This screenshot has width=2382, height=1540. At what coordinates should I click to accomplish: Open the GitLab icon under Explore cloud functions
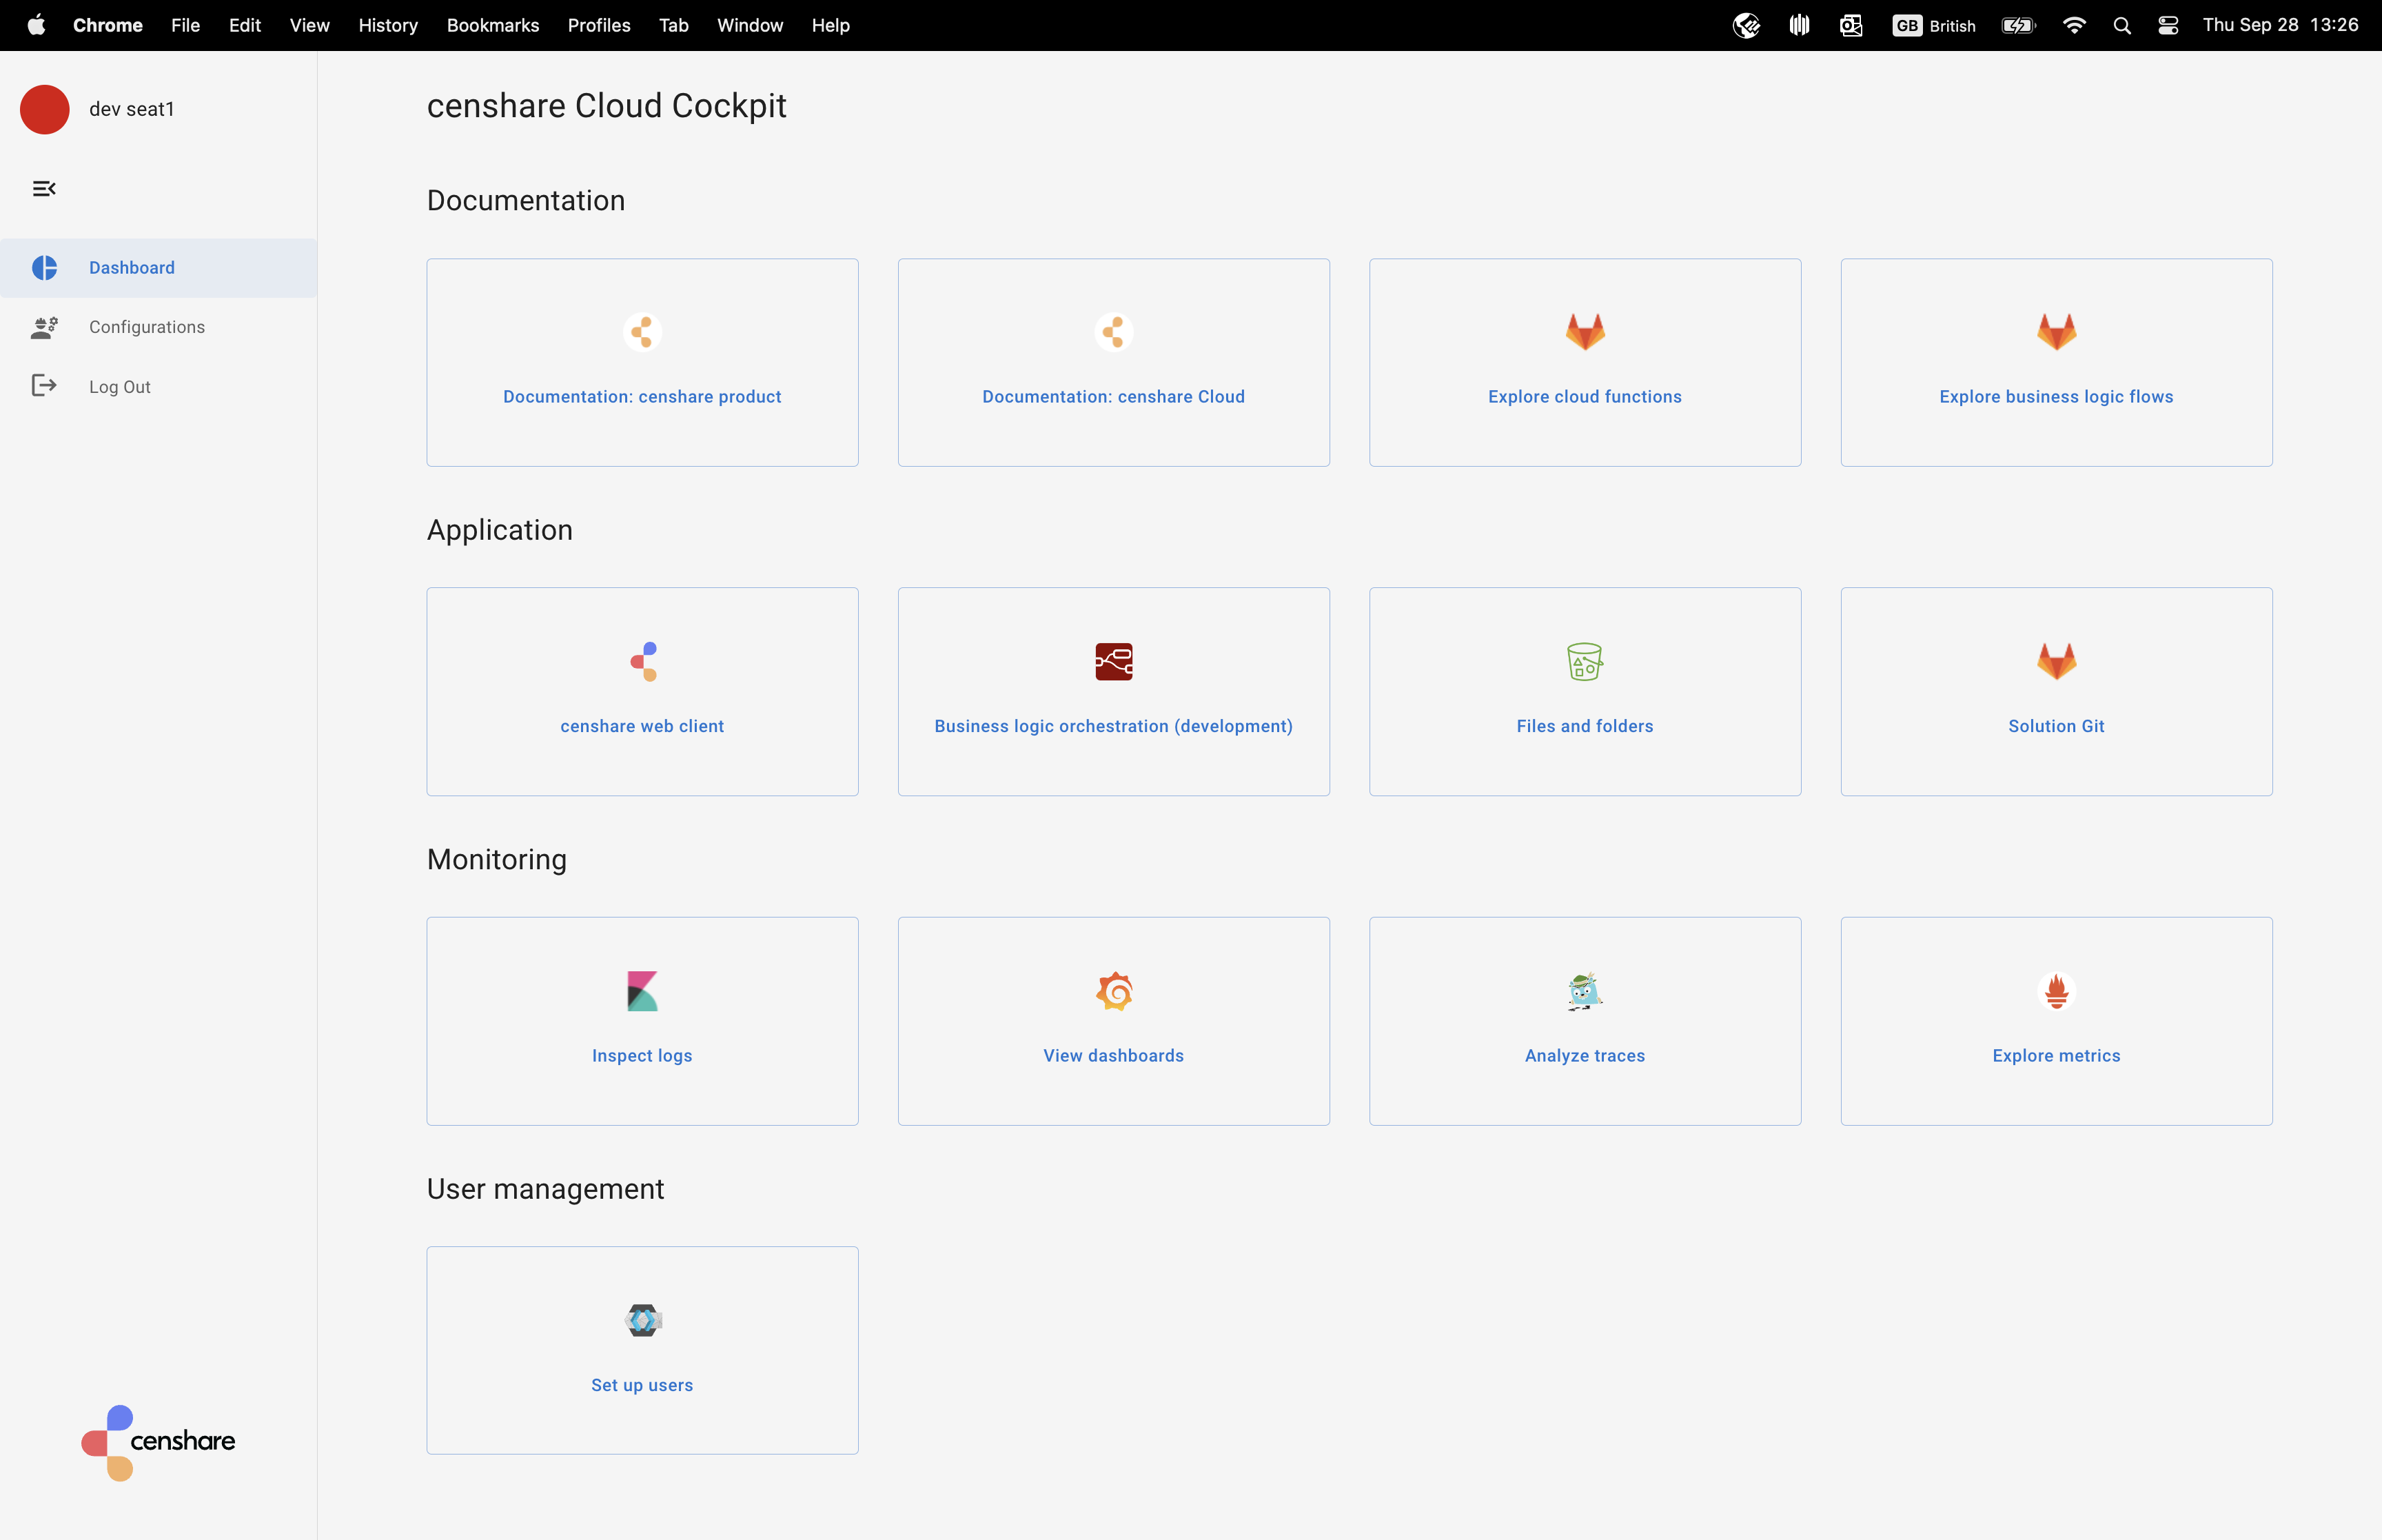click(x=1585, y=331)
